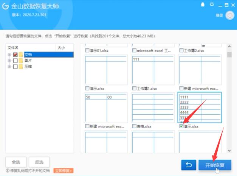The width and height of the screenshot is (237, 176).
Task: Toggle the 文档 folder checkbox
Action: pyautogui.click(x=15, y=55)
